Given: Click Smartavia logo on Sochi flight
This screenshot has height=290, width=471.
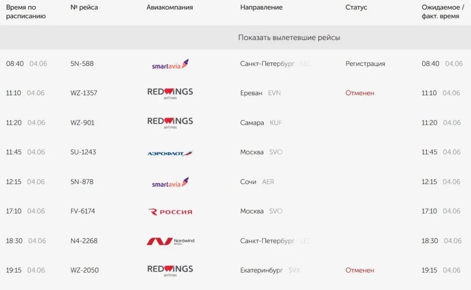Looking at the screenshot, I should pyautogui.click(x=170, y=182).
